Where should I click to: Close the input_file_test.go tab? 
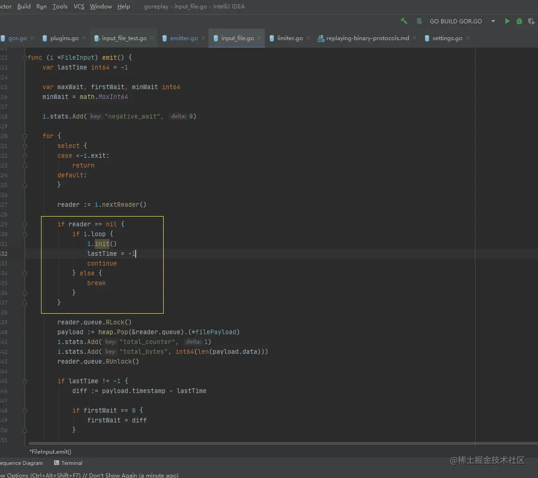[152, 38]
